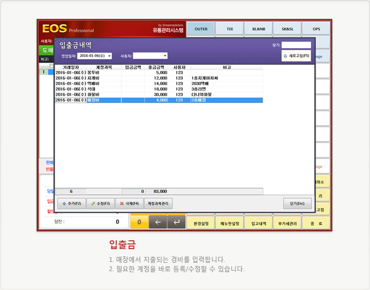The height and width of the screenshot is (290, 370).
Task: Click the refresh icon in 새로고침 button
Action: click(x=285, y=56)
